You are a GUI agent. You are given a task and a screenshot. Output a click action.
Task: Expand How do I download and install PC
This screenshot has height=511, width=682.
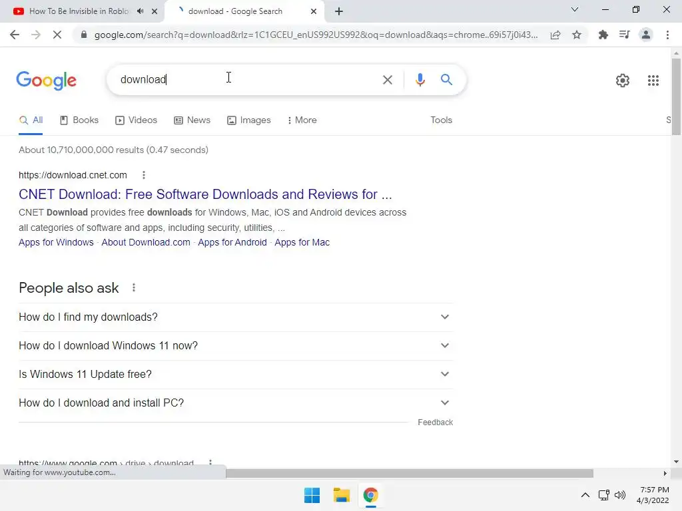(236, 403)
